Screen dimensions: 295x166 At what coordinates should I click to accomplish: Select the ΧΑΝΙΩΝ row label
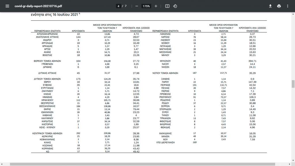point(165,136)
